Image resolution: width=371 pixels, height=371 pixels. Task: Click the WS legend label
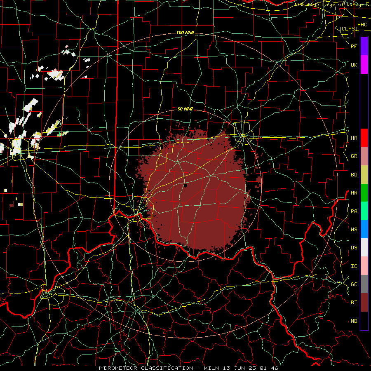coord(354,229)
